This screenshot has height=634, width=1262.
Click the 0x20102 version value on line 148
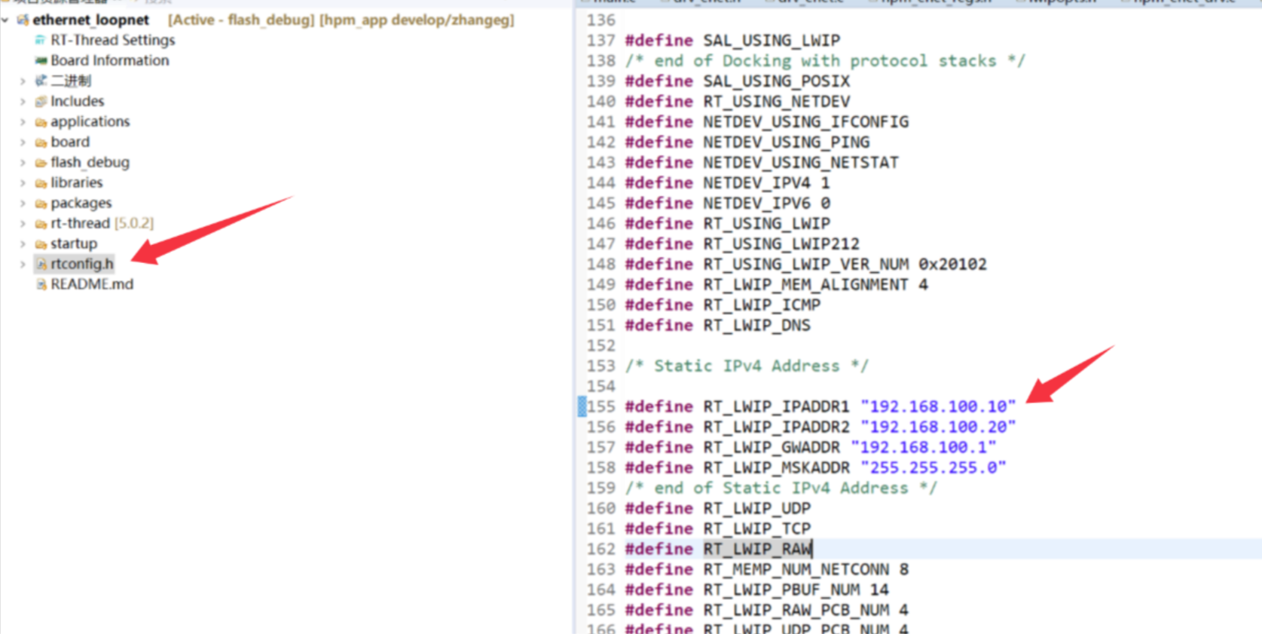coord(953,264)
